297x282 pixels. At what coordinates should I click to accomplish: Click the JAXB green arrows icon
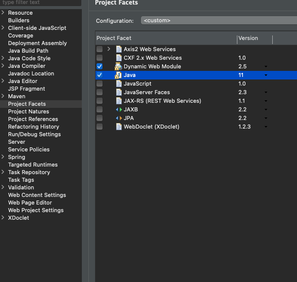coord(119,109)
